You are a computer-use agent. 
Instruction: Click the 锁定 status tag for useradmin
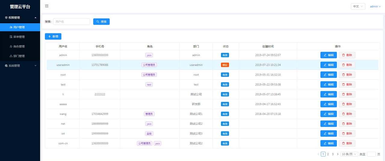225,65
